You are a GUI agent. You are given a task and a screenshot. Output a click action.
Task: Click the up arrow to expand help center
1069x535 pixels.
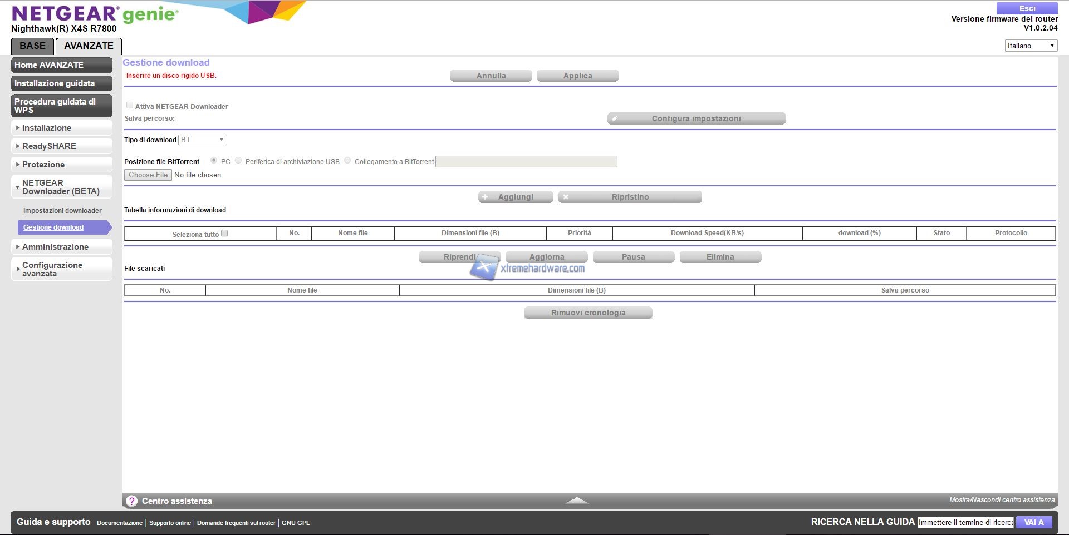click(577, 501)
